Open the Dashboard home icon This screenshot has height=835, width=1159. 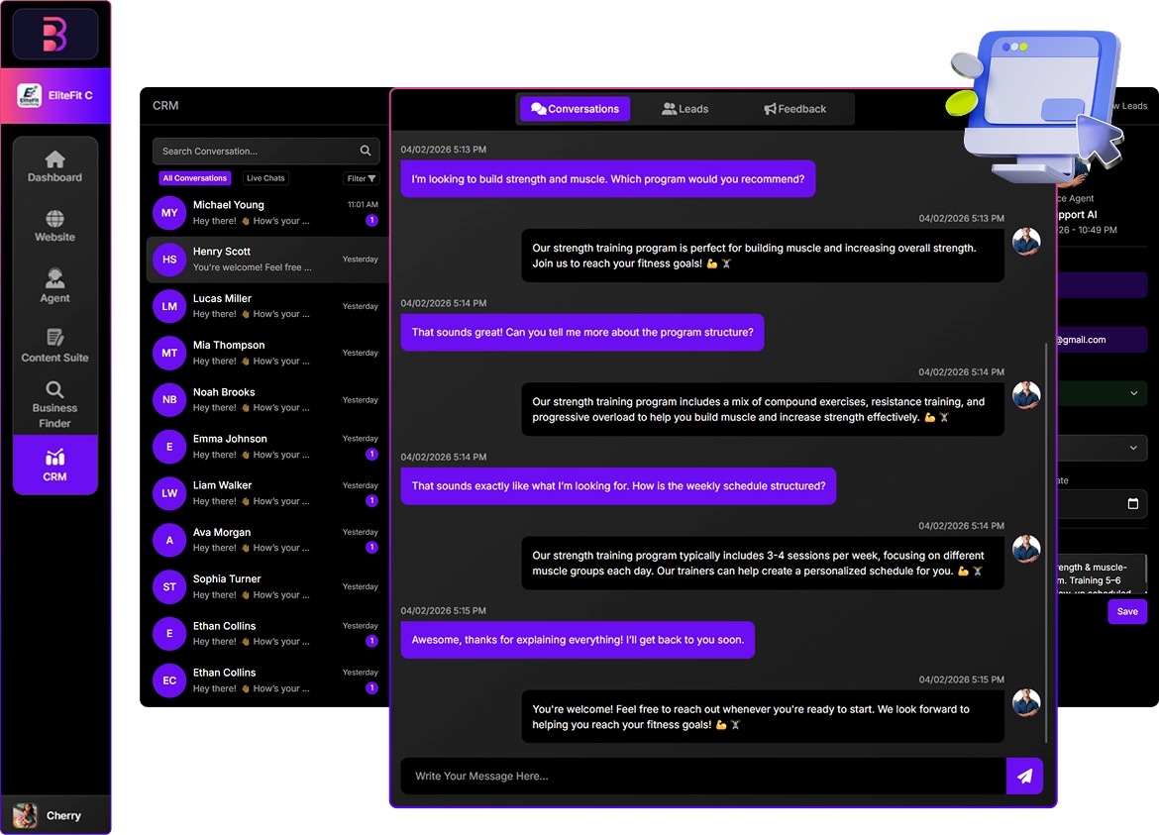55,159
